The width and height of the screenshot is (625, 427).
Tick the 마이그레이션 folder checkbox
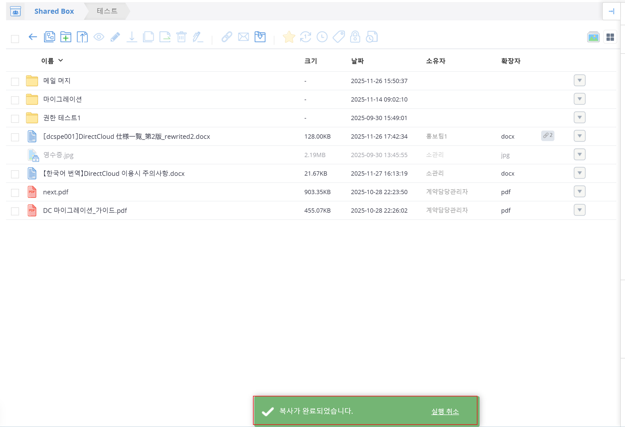pyautogui.click(x=15, y=100)
